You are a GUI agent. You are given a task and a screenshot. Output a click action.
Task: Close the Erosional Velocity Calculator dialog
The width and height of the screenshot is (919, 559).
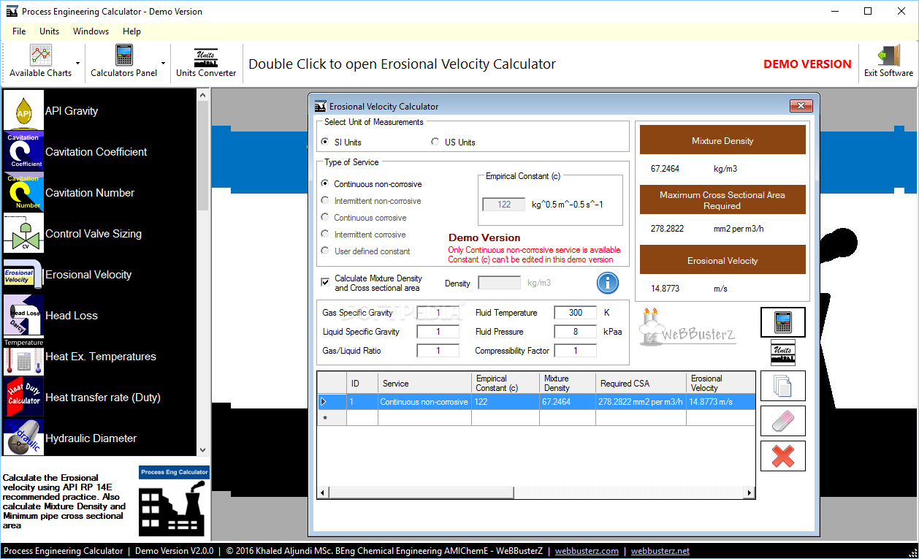[x=801, y=107]
